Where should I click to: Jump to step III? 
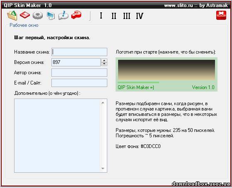[127, 16]
